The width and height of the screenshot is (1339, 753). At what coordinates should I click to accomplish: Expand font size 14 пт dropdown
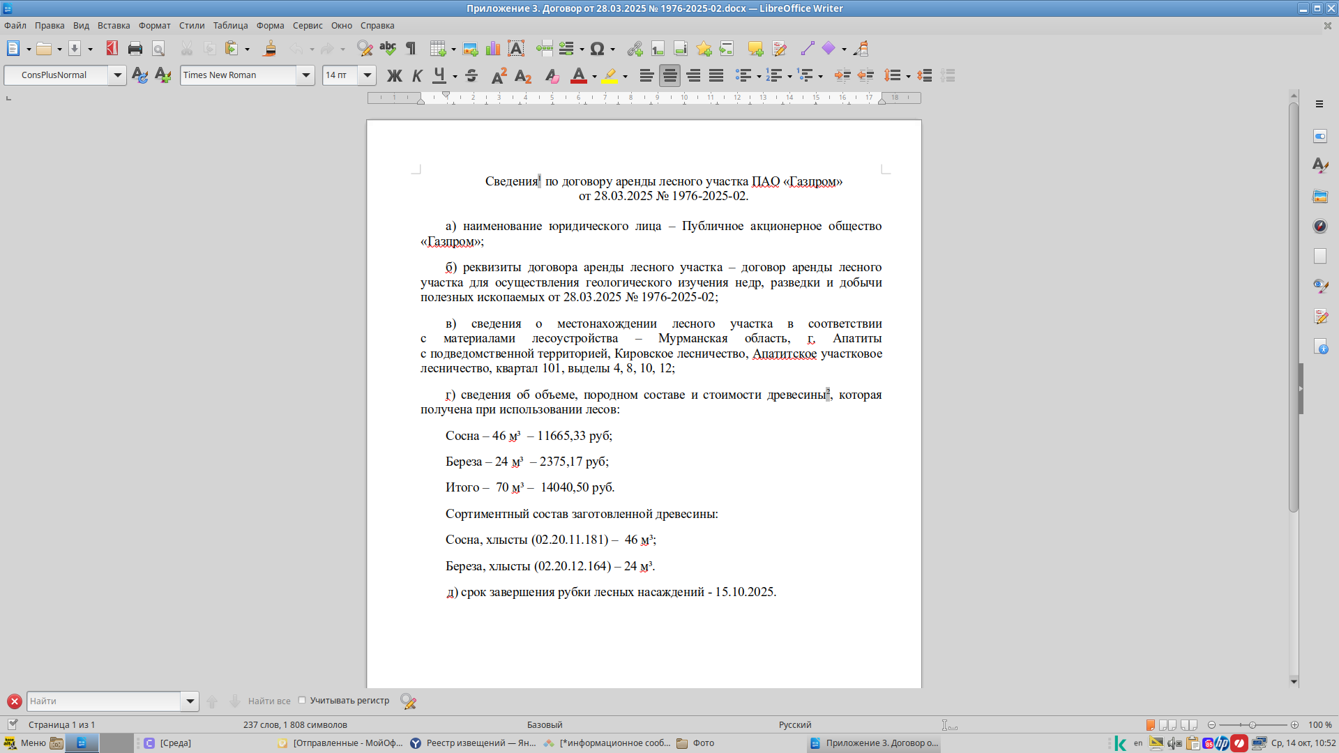tap(368, 75)
